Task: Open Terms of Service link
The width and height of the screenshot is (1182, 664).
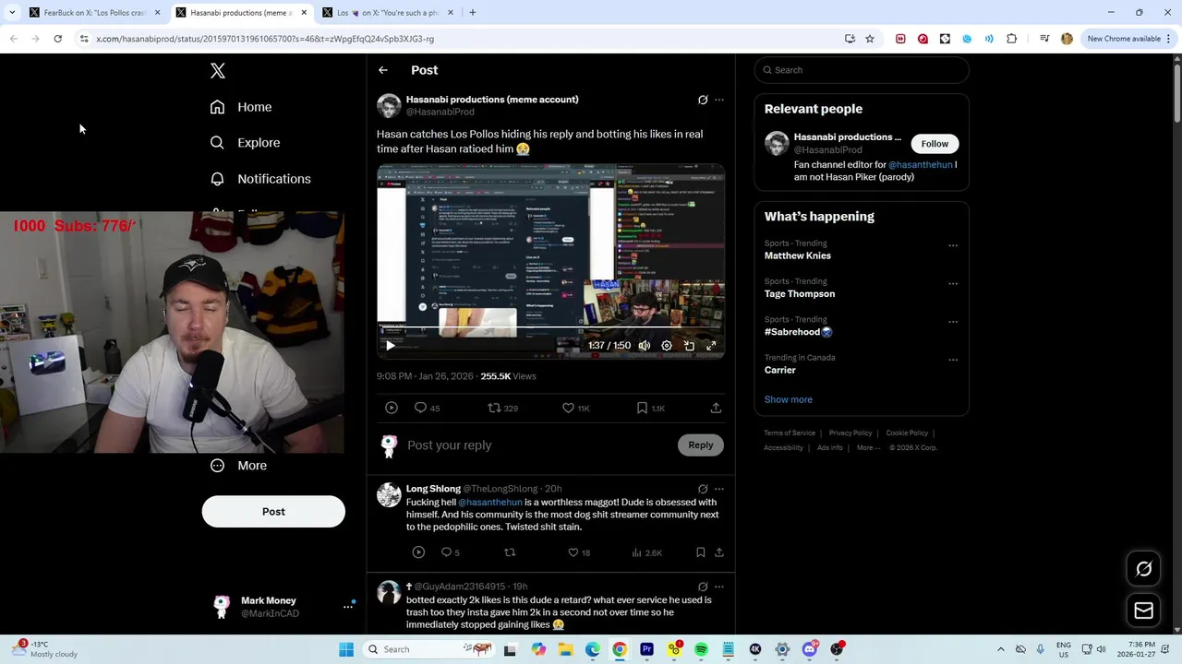Action: tap(790, 433)
